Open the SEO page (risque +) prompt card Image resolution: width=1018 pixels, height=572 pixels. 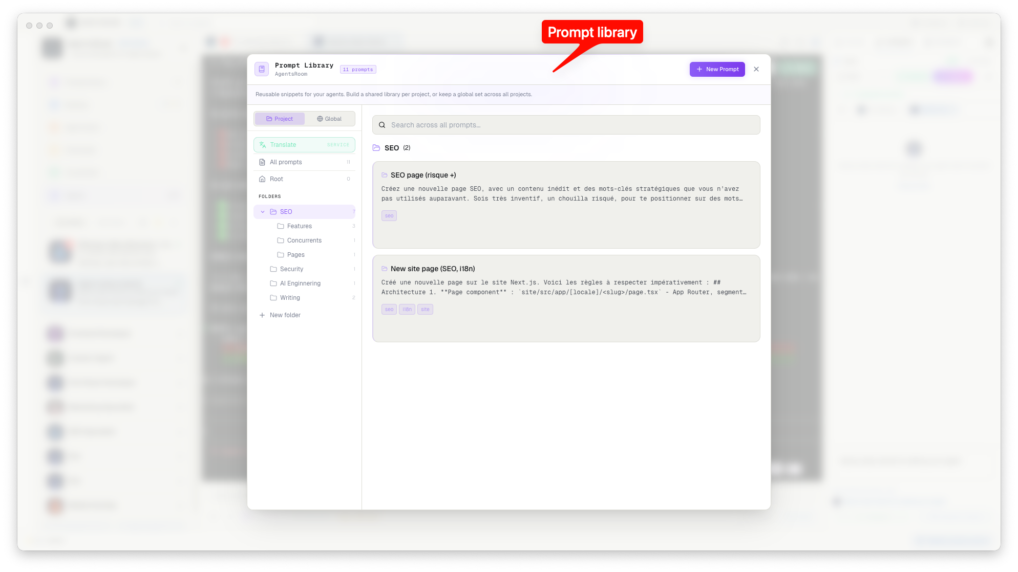tap(566, 205)
